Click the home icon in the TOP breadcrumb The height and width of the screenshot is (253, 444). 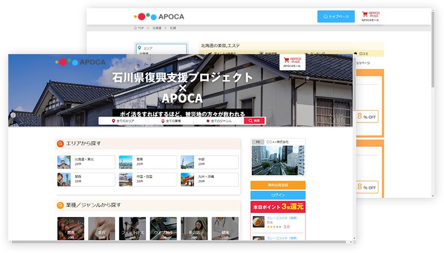(x=135, y=28)
